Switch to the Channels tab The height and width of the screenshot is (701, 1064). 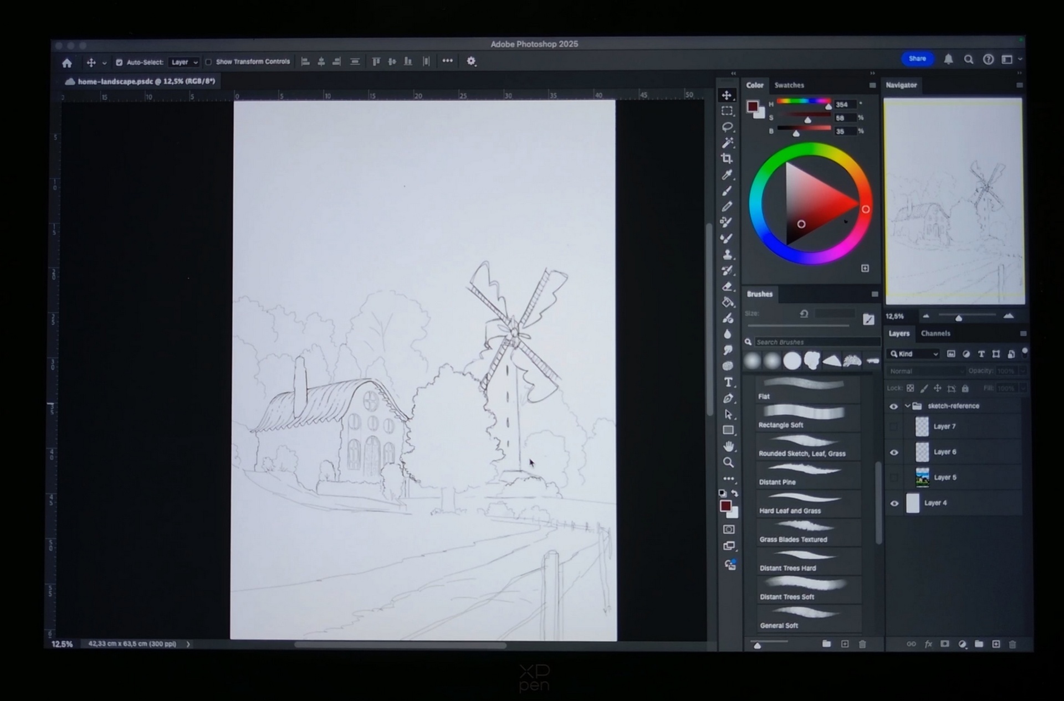[x=935, y=333]
